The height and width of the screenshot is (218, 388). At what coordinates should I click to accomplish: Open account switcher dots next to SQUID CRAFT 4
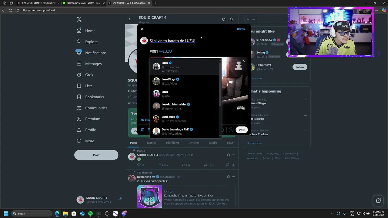point(119,200)
